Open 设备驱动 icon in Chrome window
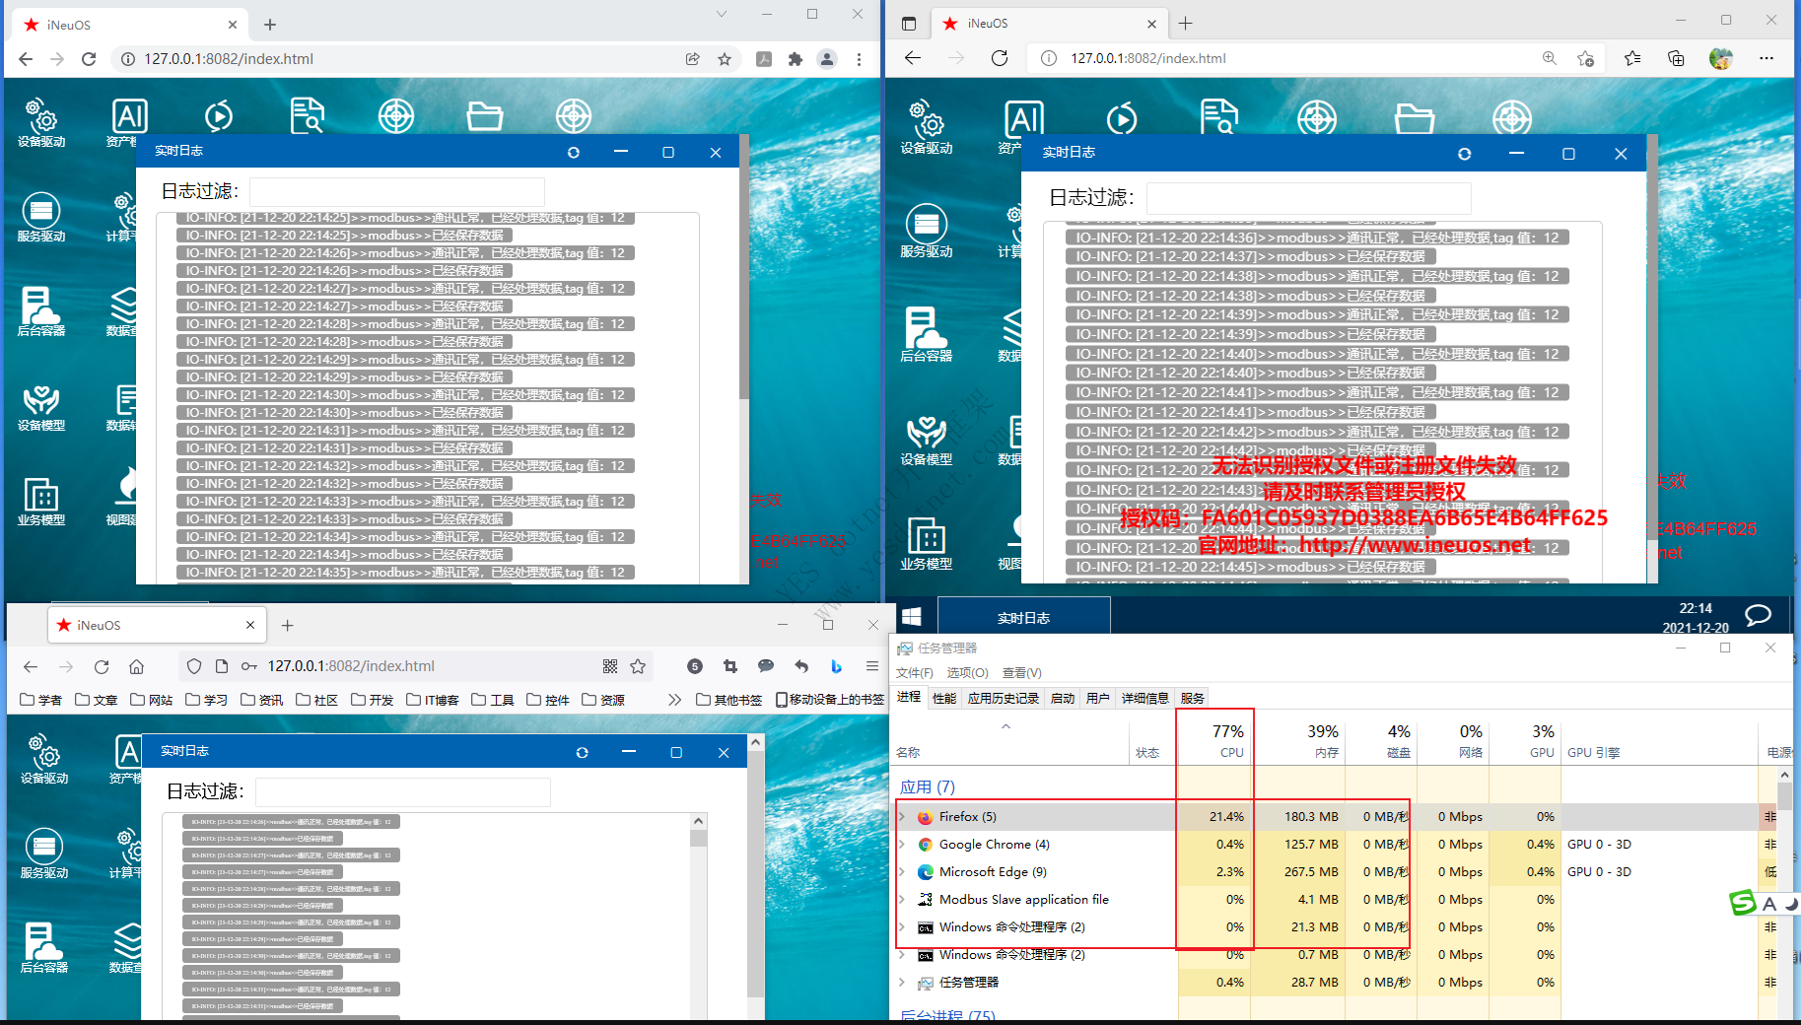1801x1025 pixels. click(x=41, y=123)
